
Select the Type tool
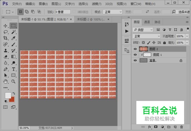[14, 69]
